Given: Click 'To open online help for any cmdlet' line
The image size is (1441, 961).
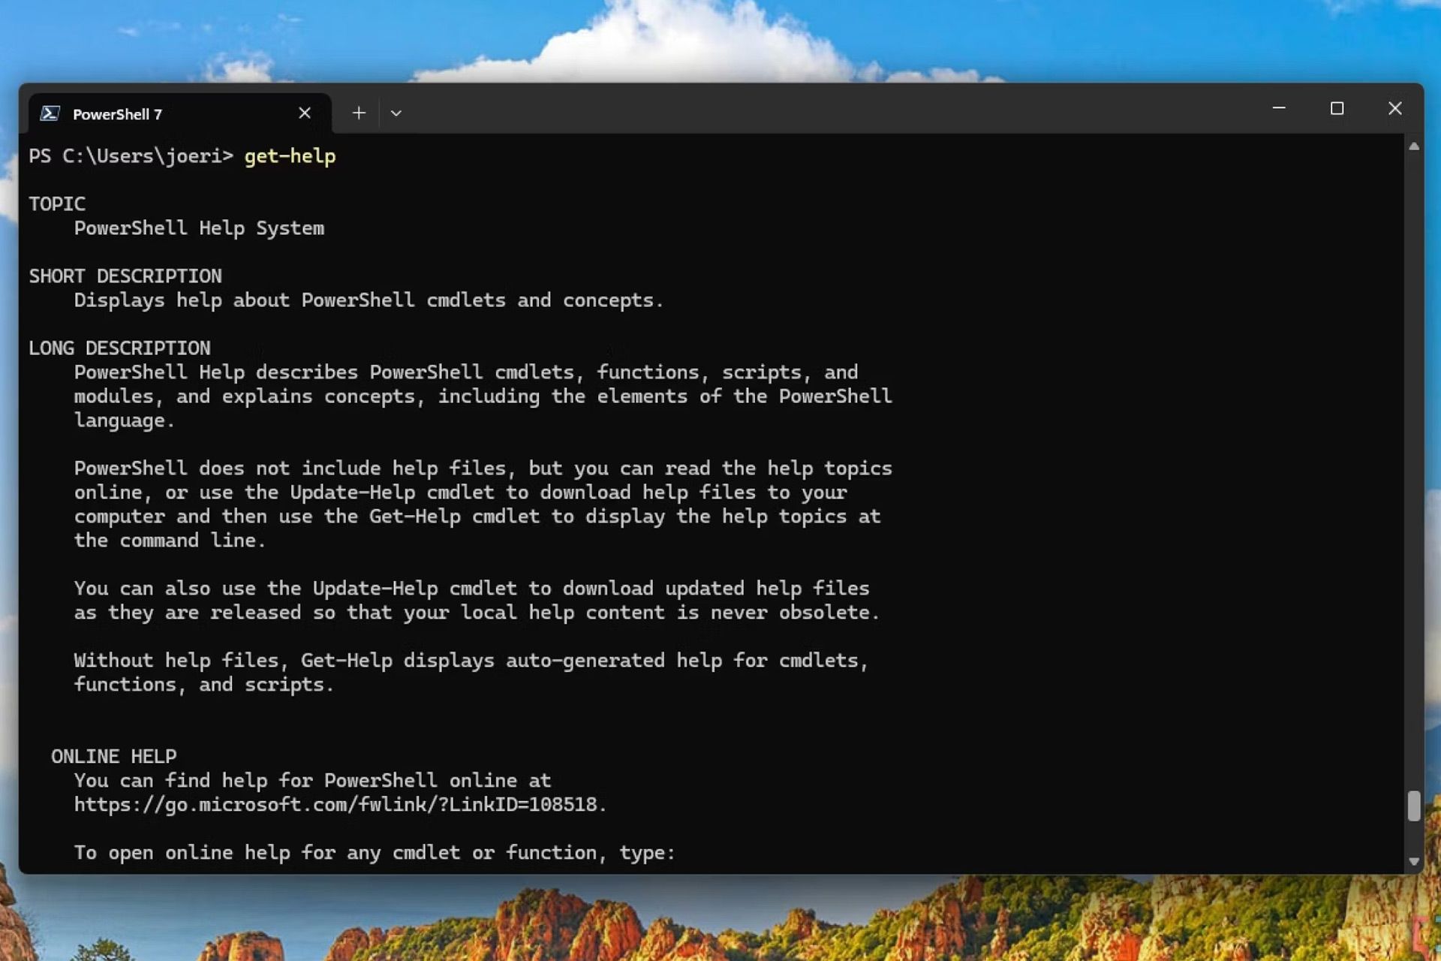Looking at the screenshot, I should [375, 853].
